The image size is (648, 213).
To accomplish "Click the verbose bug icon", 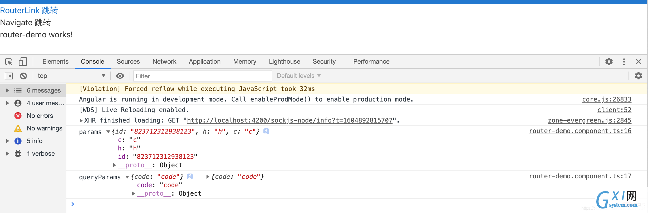I will [x=18, y=154].
